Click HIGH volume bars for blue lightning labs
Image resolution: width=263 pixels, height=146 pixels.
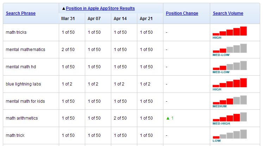pyautogui.click(x=230, y=83)
